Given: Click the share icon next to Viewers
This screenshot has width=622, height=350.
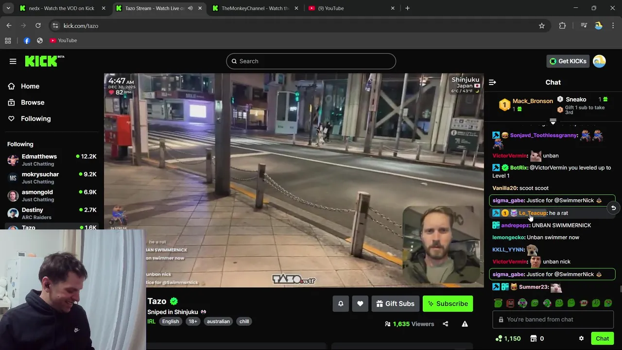Looking at the screenshot, I should [446, 324].
